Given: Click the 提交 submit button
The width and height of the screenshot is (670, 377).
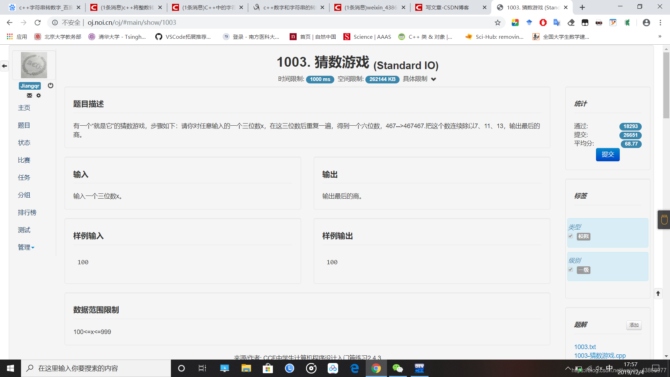Looking at the screenshot, I should (608, 154).
